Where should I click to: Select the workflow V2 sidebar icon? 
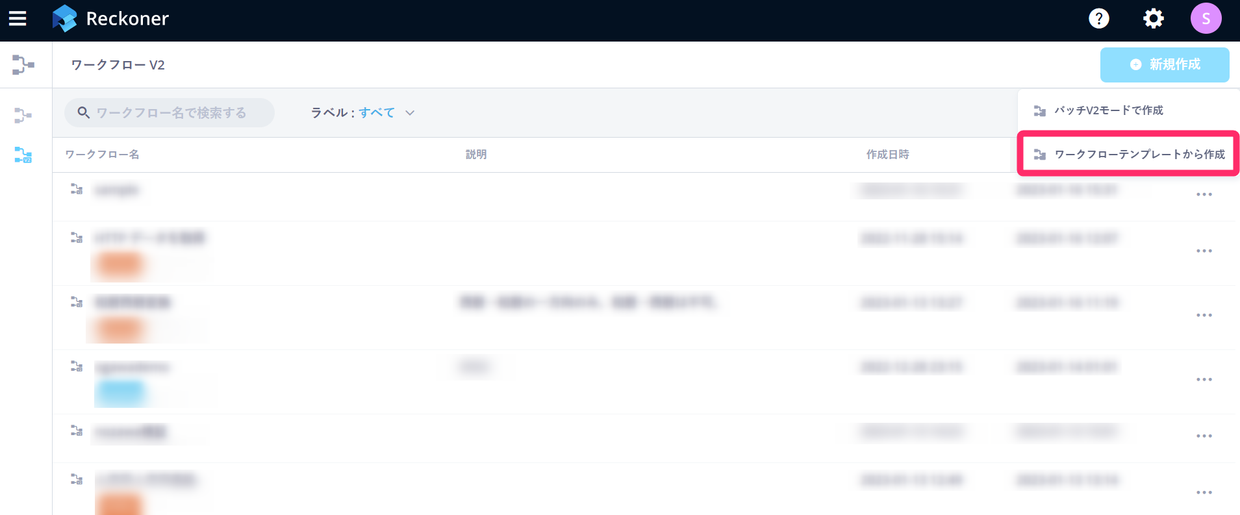(x=23, y=155)
